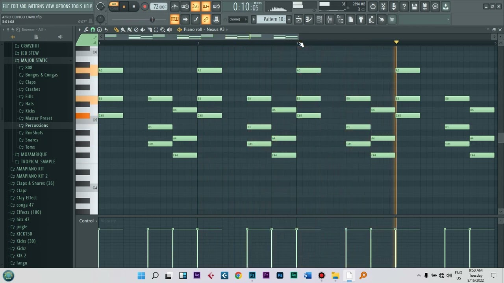Click the Playback scrub tool icon
The height and width of the screenshot is (283, 504).
tap(169, 29)
